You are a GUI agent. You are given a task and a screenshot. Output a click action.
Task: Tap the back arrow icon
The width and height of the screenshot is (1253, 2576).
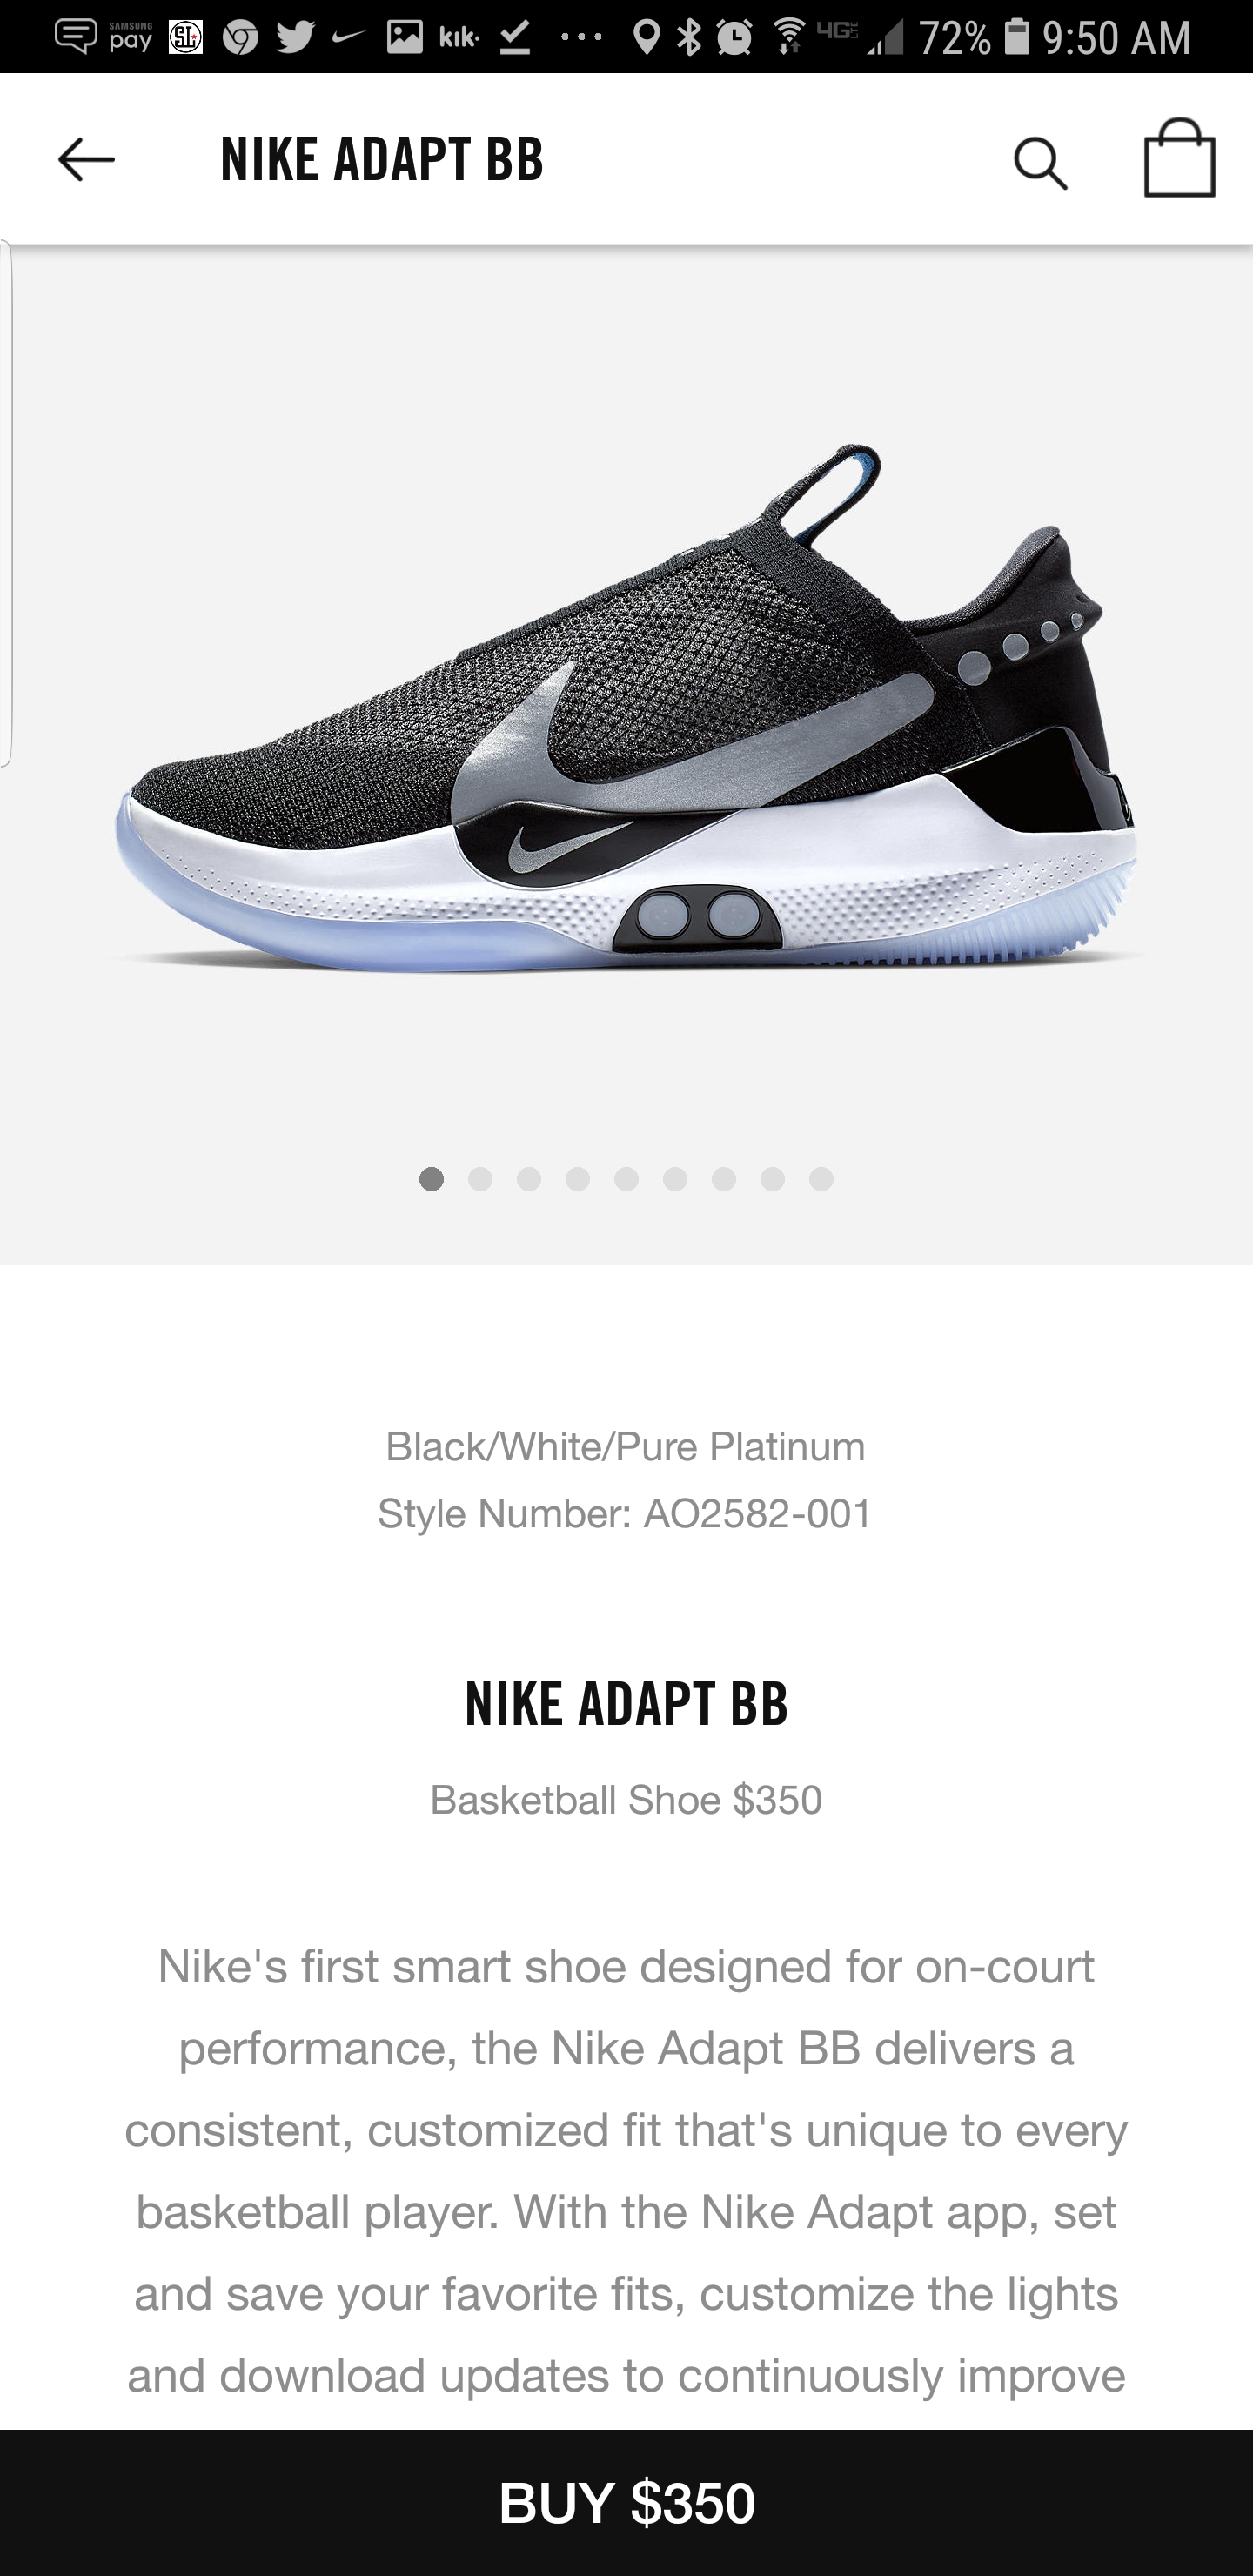pyautogui.click(x=86, y=160)
